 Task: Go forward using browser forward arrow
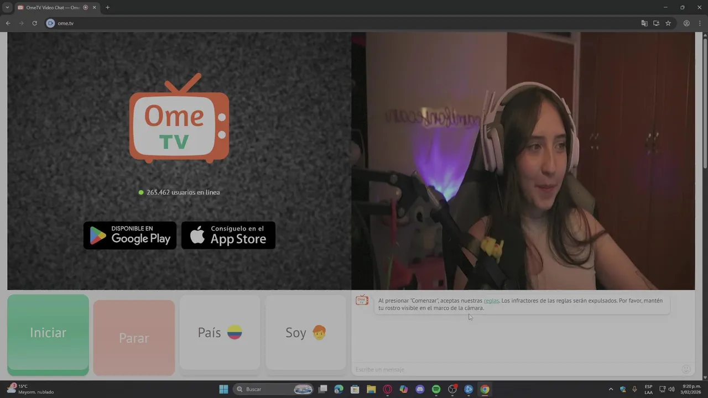click(x=21, y=23)
